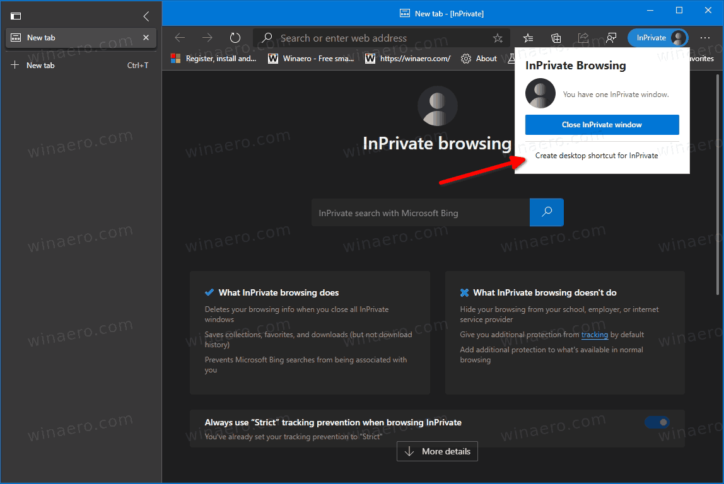Click avatar in InPrivate Browsing flyout
724x484 pixels.
pos(540,93)
